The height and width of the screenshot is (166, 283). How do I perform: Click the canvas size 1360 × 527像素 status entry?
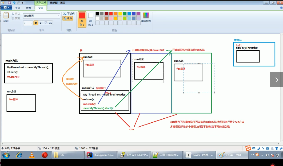pos(87,148)
